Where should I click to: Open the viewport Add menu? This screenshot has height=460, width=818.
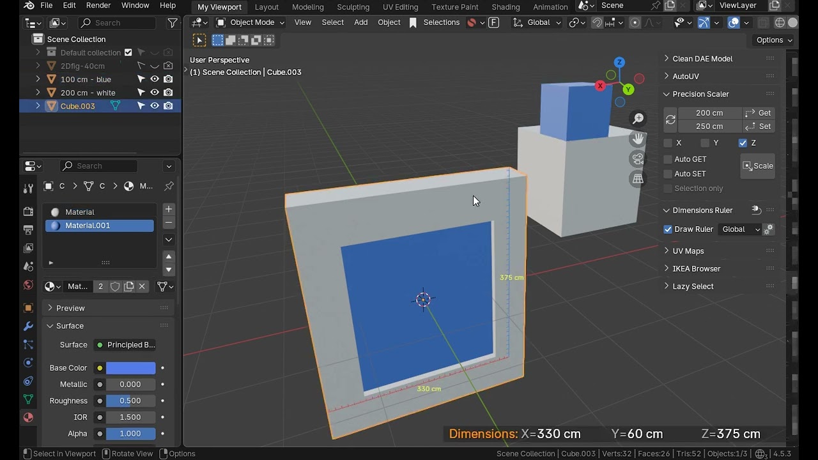[x=361, y=22]
